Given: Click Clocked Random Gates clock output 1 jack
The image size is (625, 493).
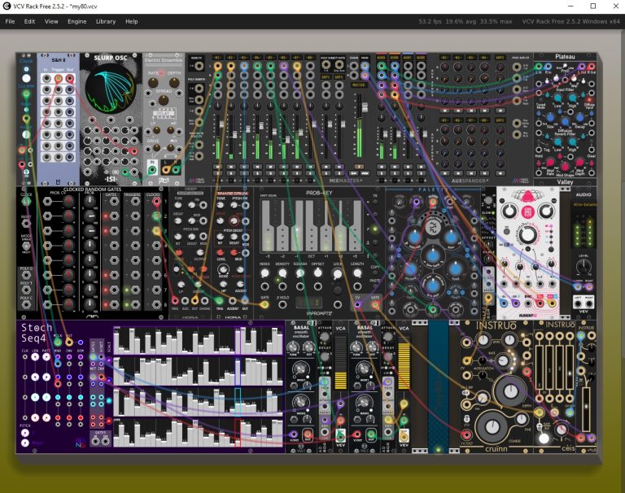Looking at the screenshot, I should point(156,201).
